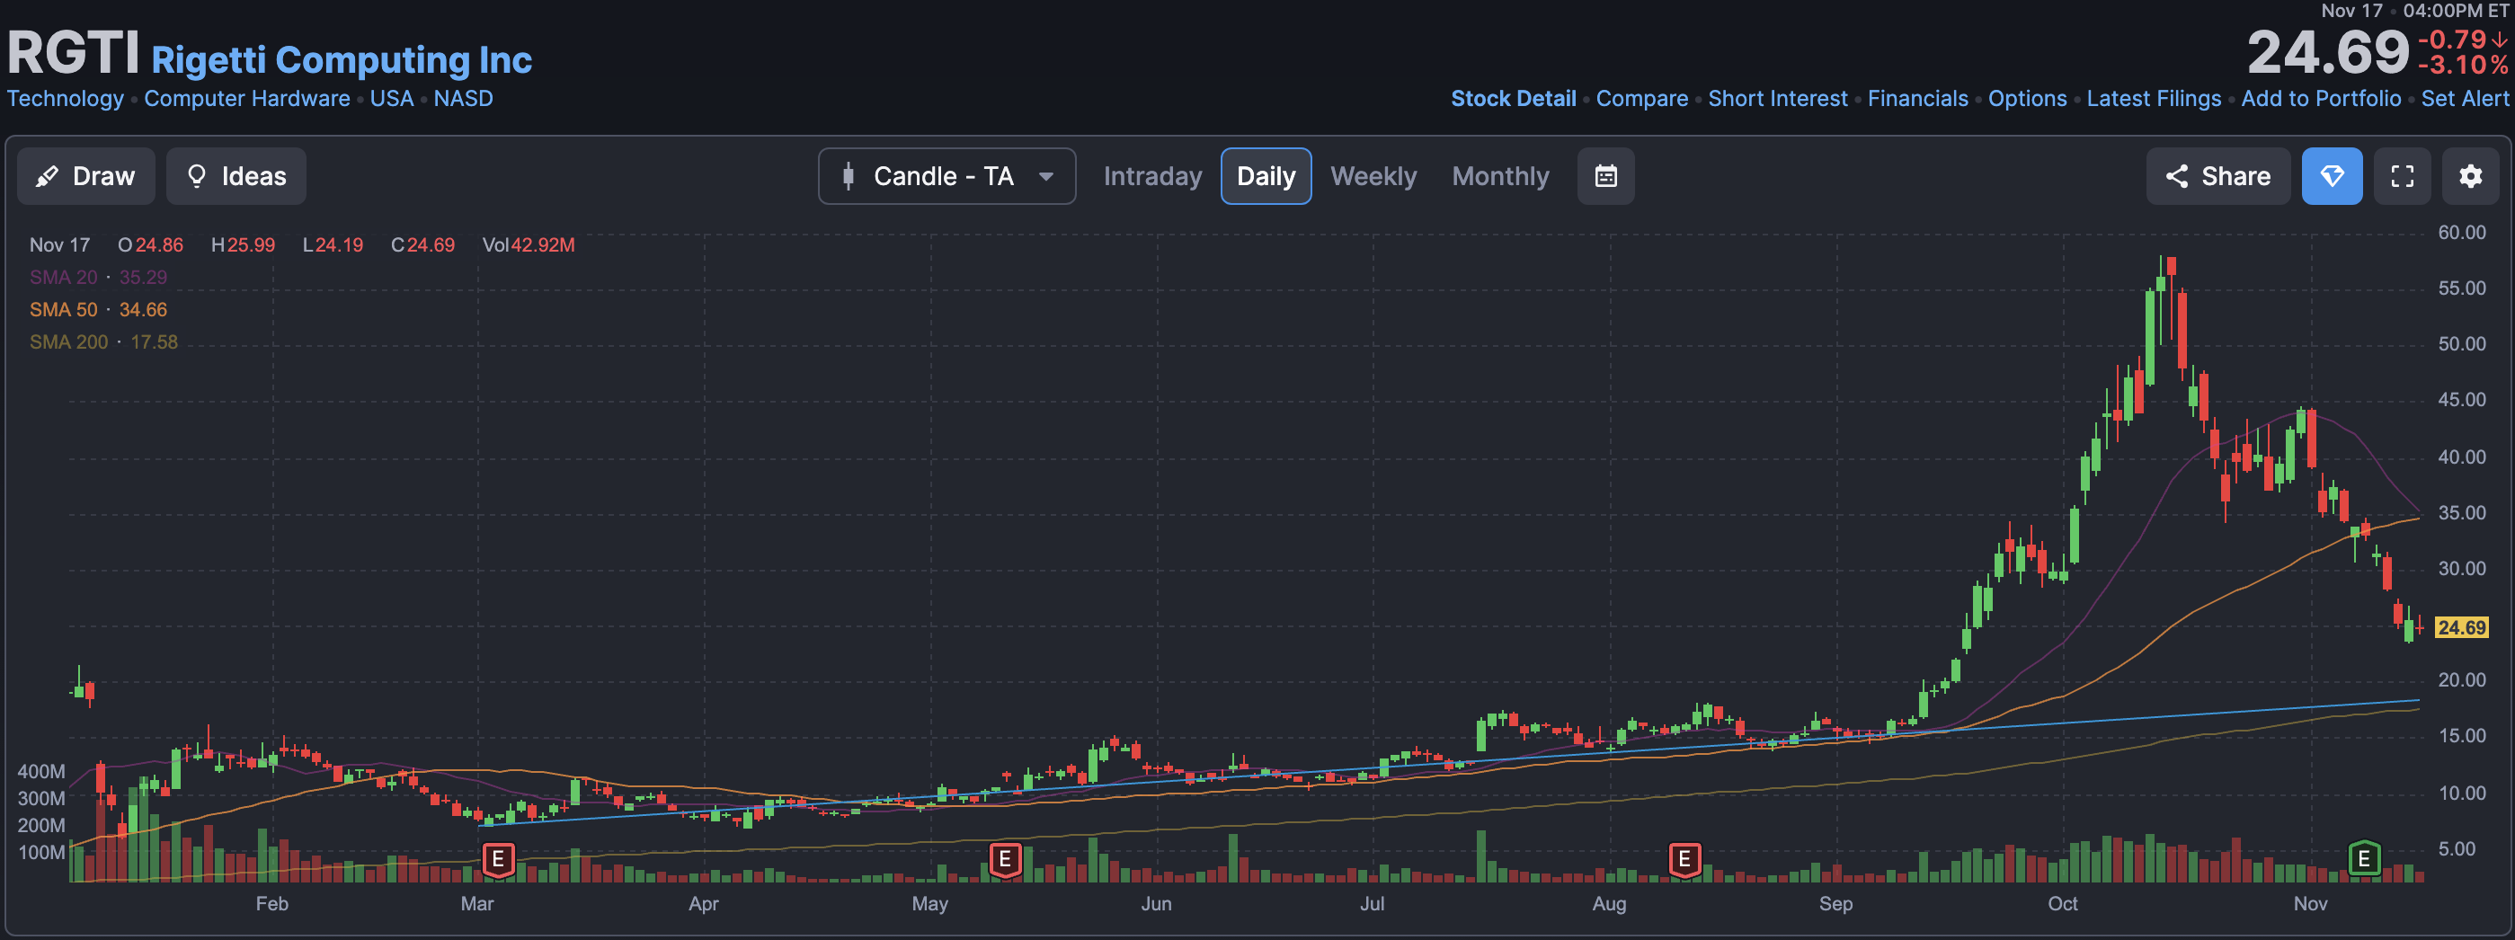Image resolution: width=2515 pixels, height=940 pixels.
Task: Open chart settings gear
Action: pos(2470,176)
